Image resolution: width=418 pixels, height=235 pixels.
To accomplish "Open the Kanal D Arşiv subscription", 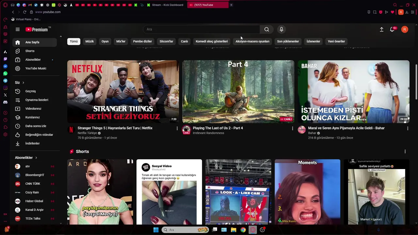I will click(35, 210).
